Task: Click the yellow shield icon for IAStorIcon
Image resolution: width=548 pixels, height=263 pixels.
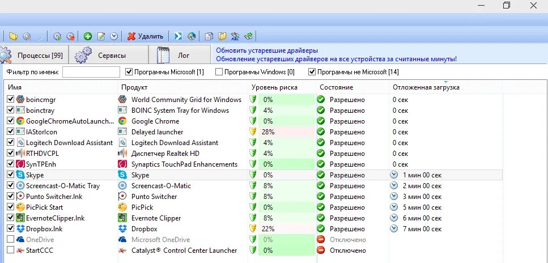Action: 253,132
